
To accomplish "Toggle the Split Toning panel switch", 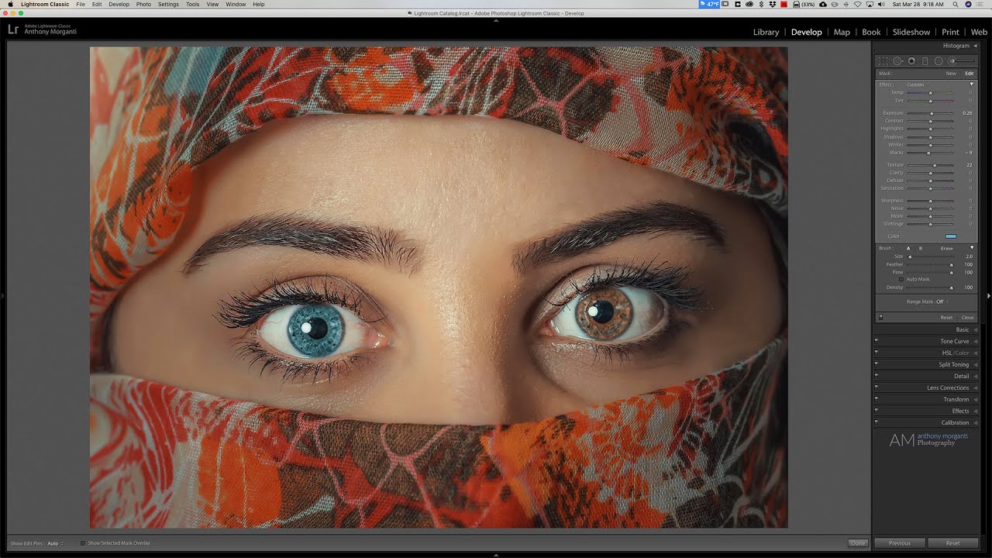I will pyautogui.click(x=877, y=364).
